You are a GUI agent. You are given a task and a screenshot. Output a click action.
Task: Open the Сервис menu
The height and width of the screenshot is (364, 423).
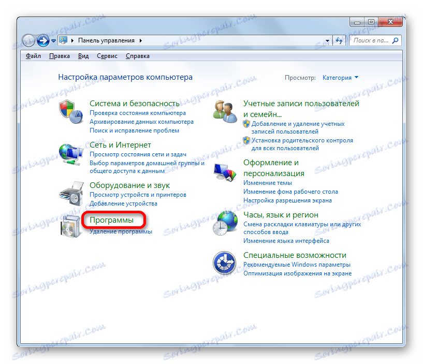[x=107, y=56]
